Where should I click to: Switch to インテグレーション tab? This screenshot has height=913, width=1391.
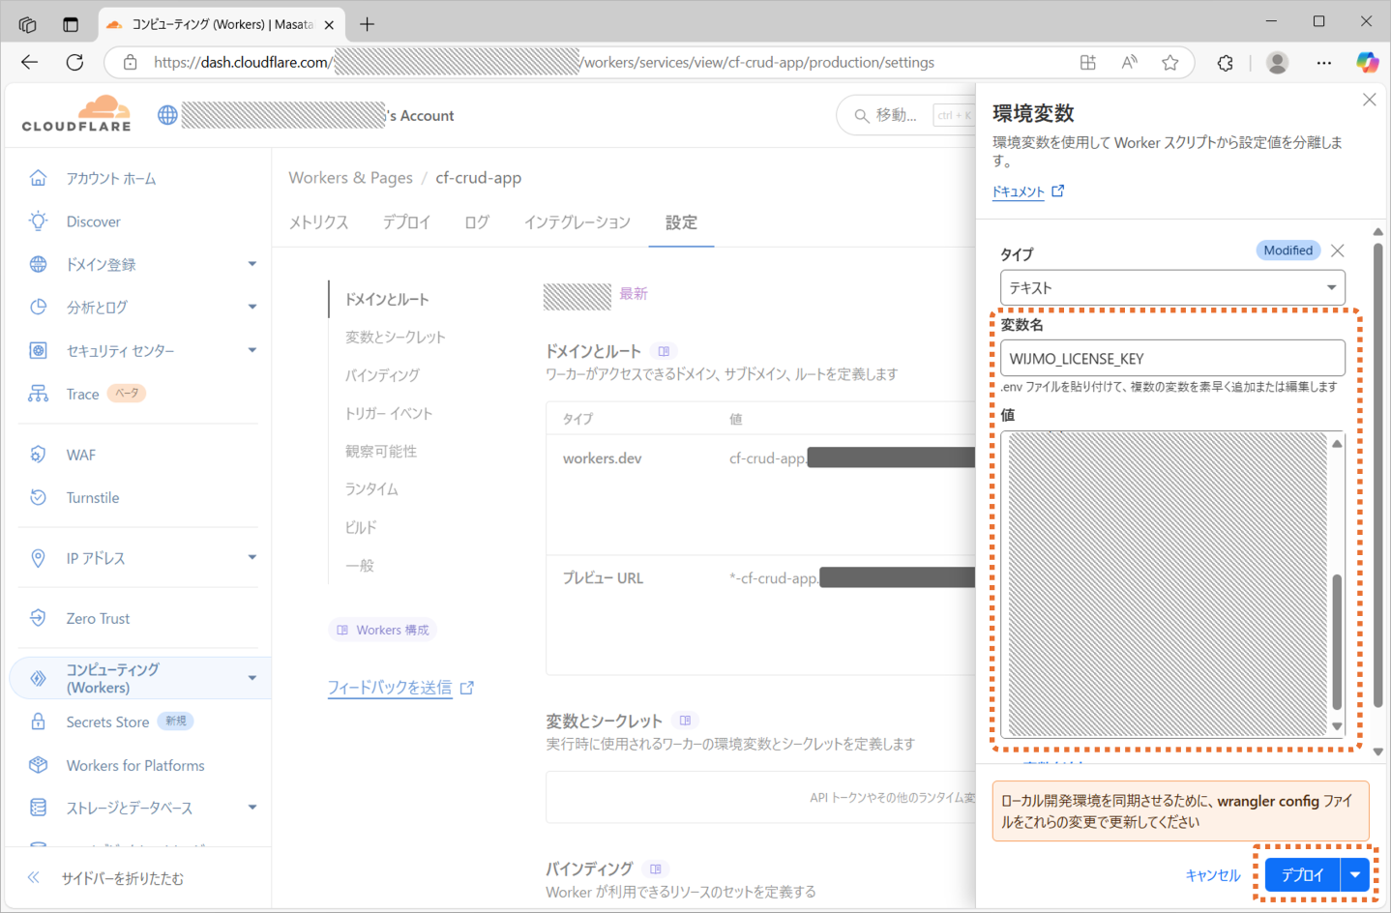pyautogui.click(x=577, y=222)
